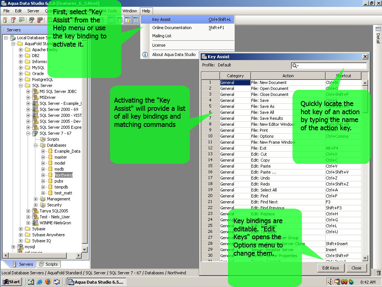
Task: Click the WINME-NielsGron server icon
Action: pos(35,223)
